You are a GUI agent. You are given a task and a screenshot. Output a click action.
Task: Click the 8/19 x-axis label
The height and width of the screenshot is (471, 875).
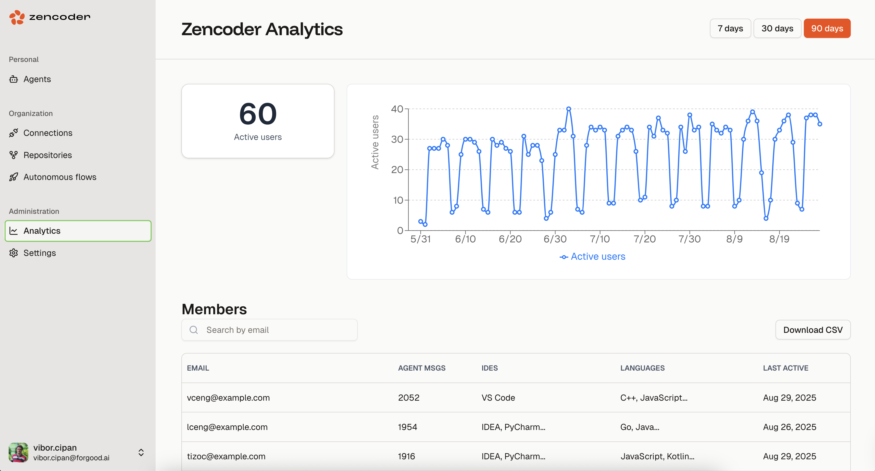coord(779,239)
